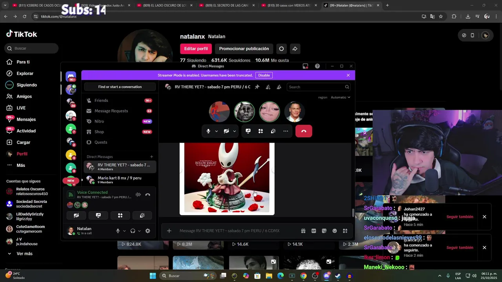Viewport: 502px width, 282px height.
Task: Open Steam from the taskbar
Action: pyautogui.click(x=338, y=276)
